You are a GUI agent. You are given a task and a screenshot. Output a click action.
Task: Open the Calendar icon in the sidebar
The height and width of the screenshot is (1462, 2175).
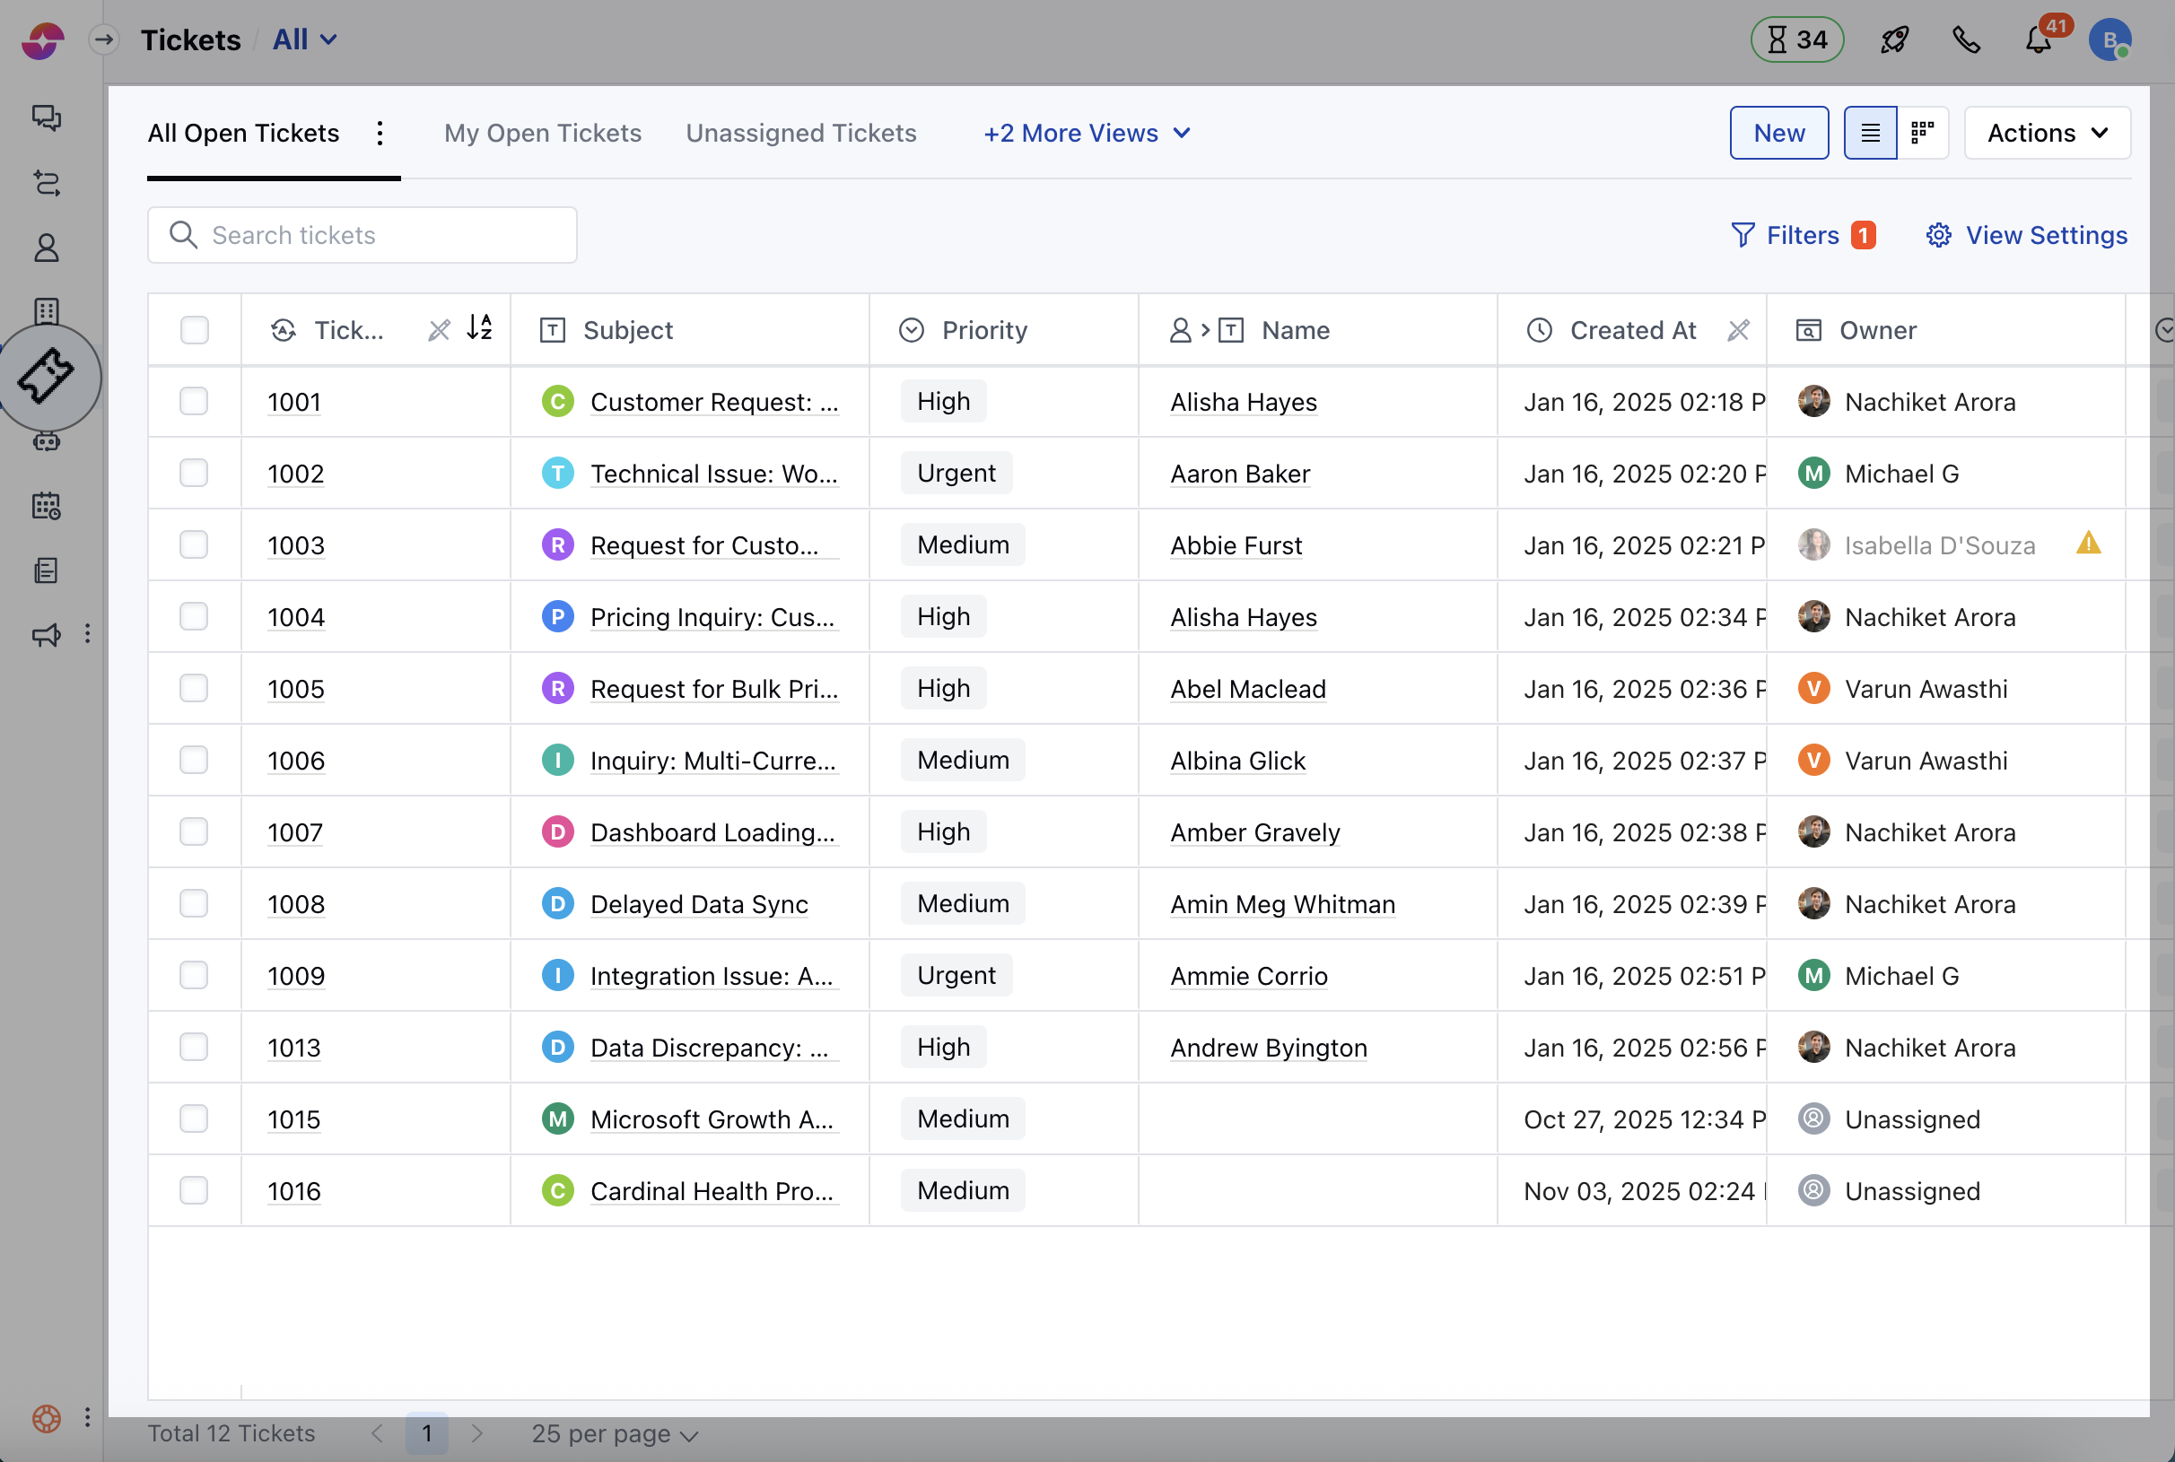[47, 506]
